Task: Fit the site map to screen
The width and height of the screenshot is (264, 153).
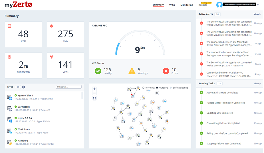Action: pos(94,98)
